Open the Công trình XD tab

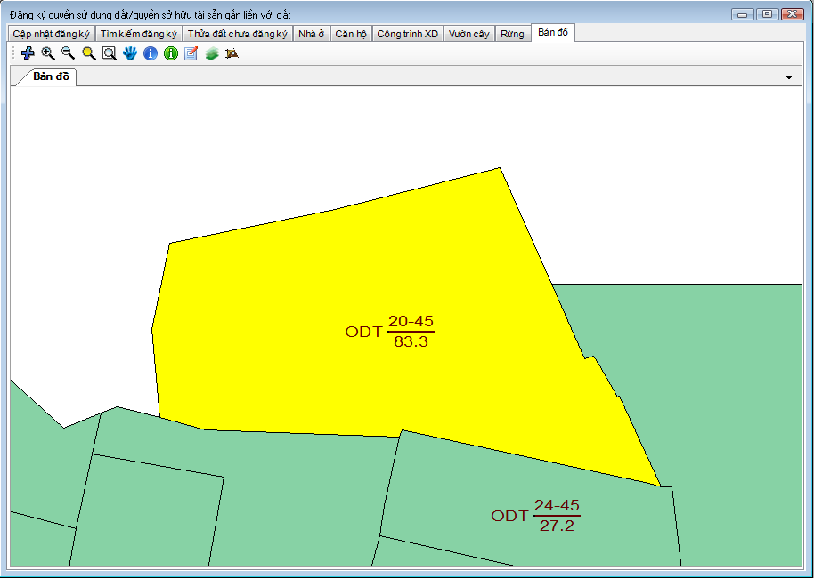tap(406, 32)
